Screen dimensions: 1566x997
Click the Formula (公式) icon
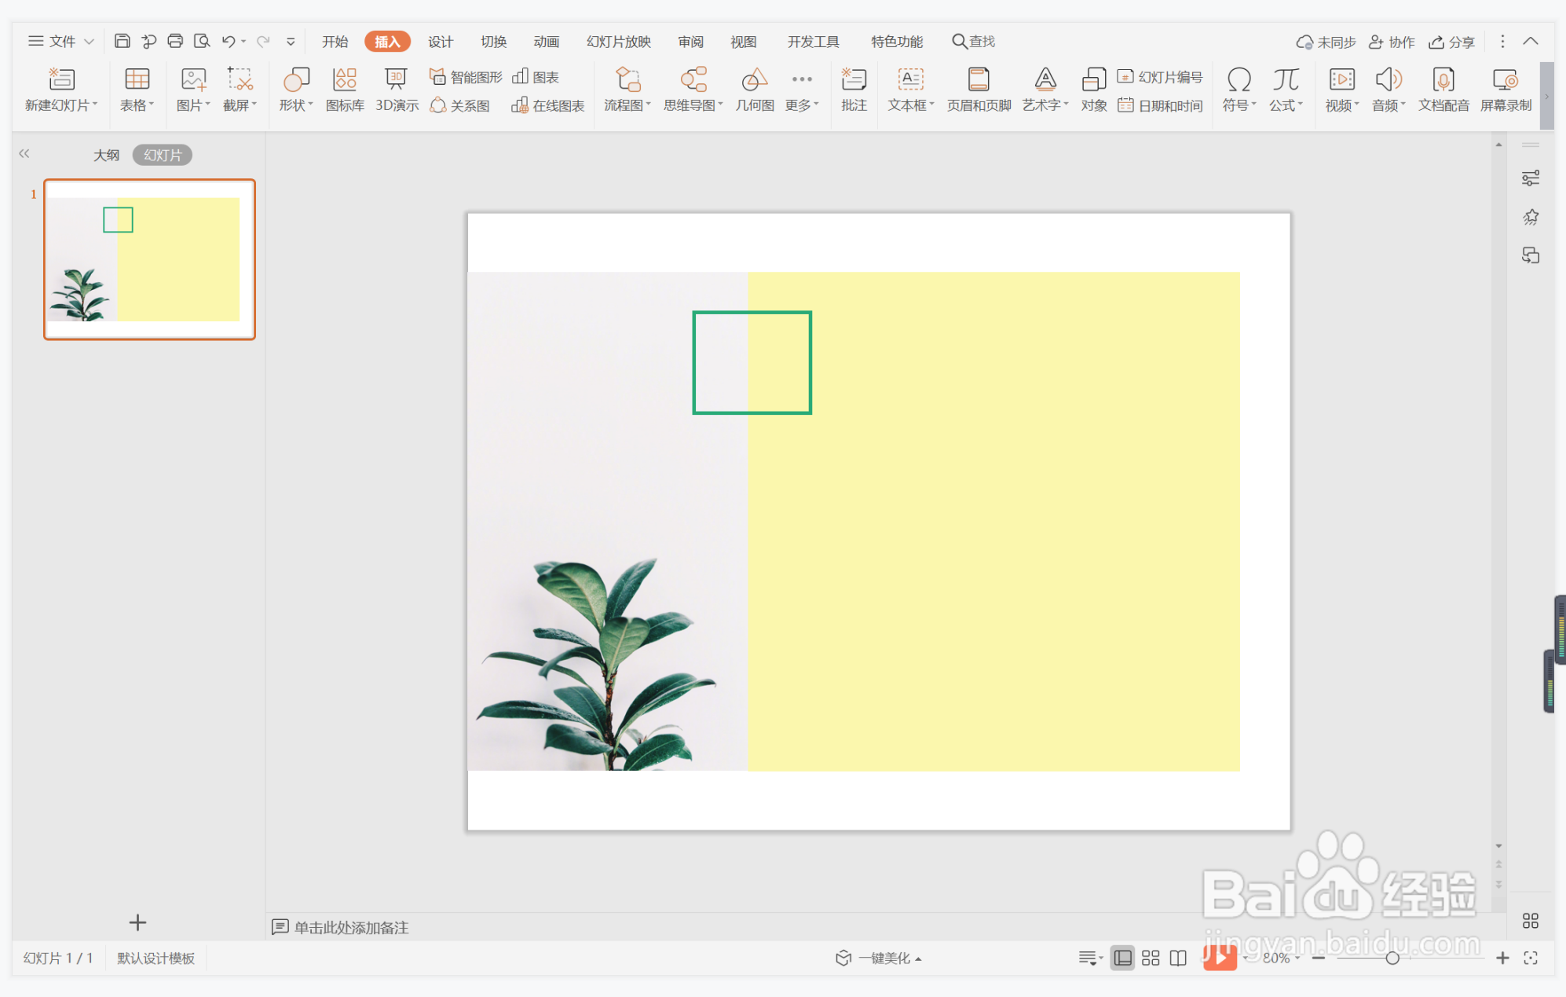[x=1286, y=79]
